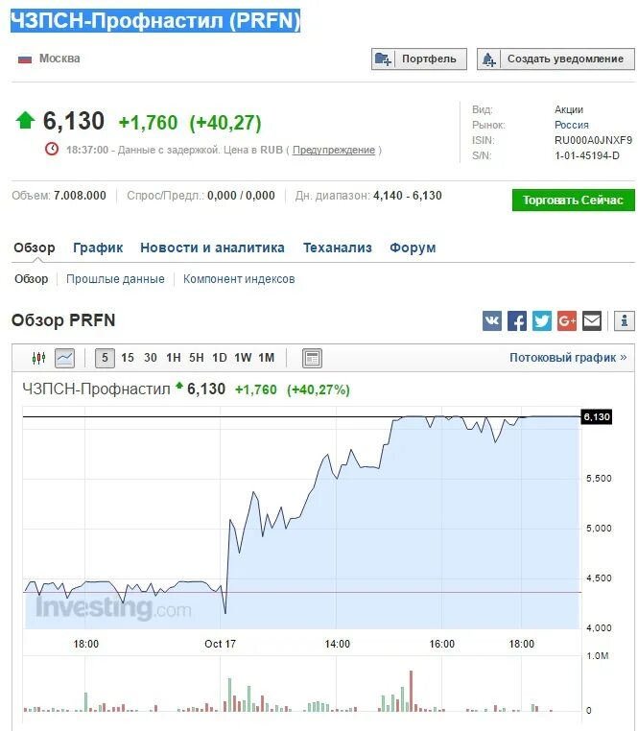Share on Twitter icon
Viewport: 638px width, 731px height.
(x=542, y=320)
